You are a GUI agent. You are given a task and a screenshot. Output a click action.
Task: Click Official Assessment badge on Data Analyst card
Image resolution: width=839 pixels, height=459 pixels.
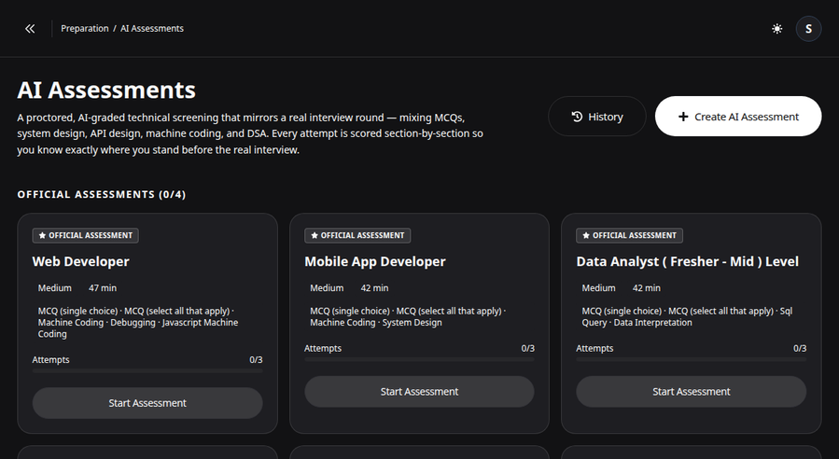coord(629,235)
